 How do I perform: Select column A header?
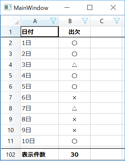pyautogui.click(x=40, y=21)
